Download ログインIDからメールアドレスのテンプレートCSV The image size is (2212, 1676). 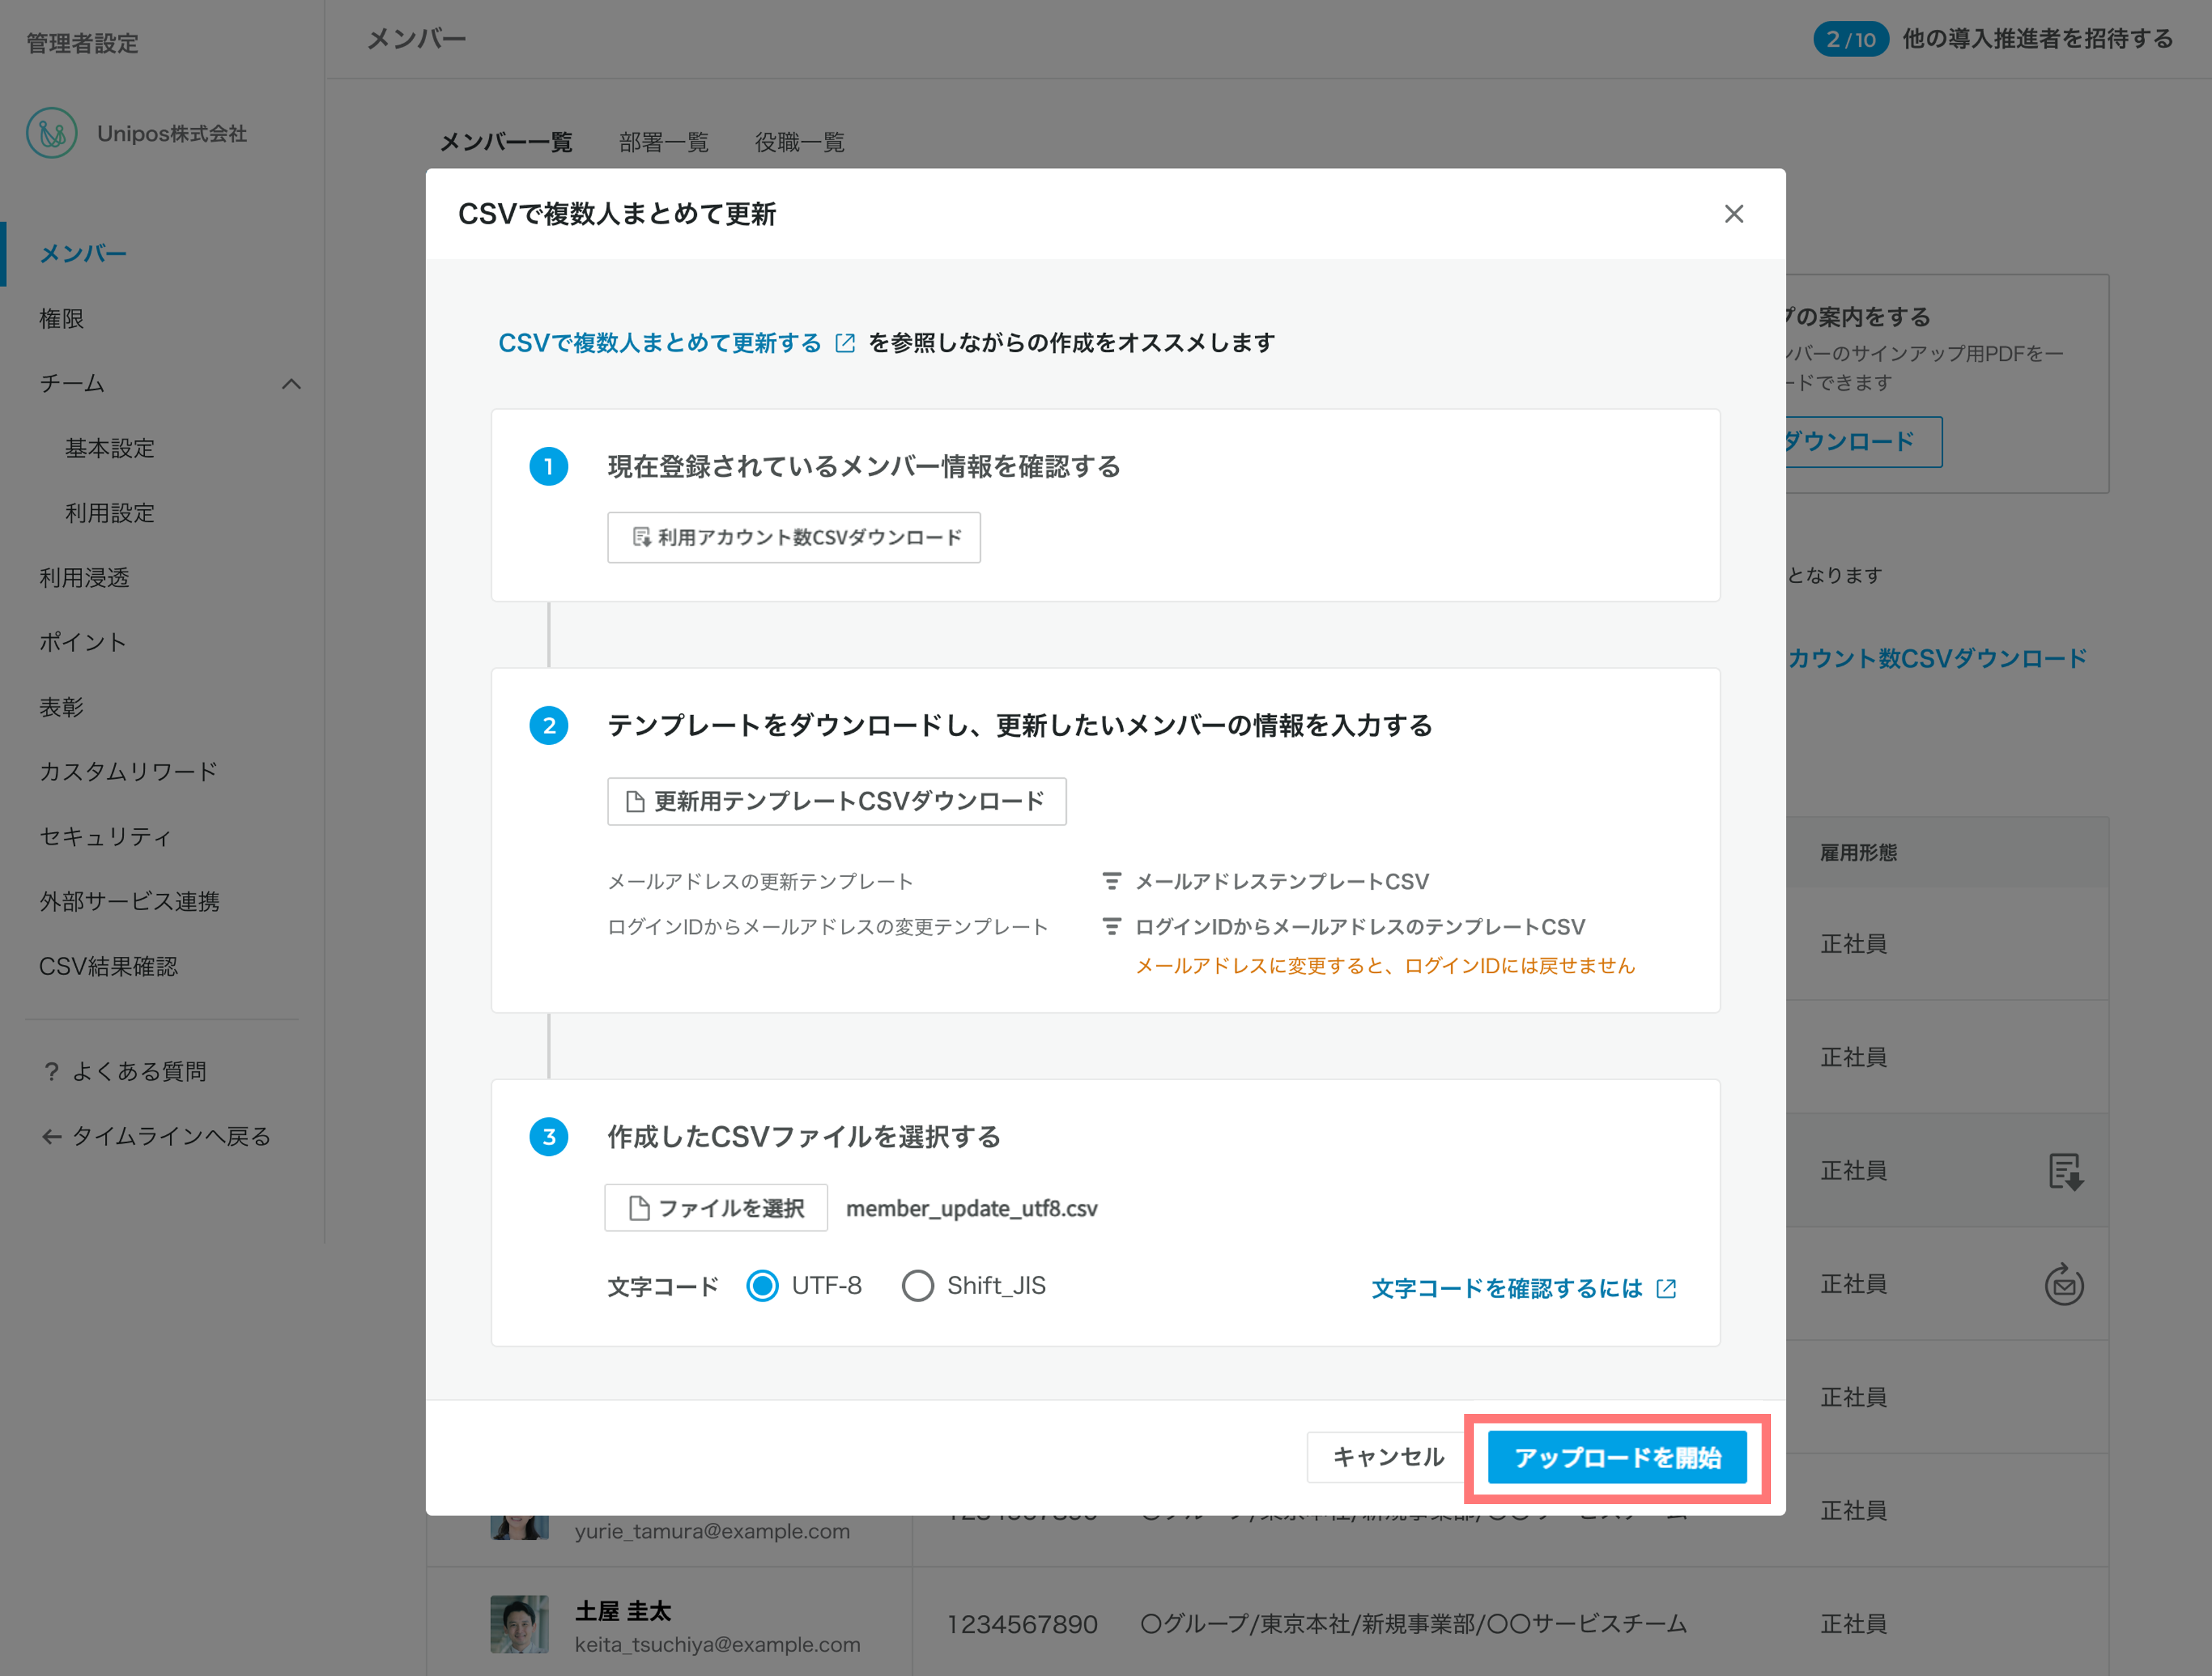[x=1360, y=926]
